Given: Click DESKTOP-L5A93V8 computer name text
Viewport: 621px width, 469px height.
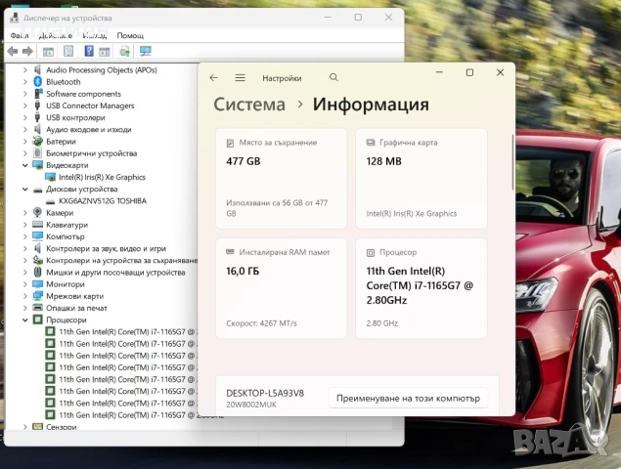Looking at the screenshot, I should (x=265, y=394).
